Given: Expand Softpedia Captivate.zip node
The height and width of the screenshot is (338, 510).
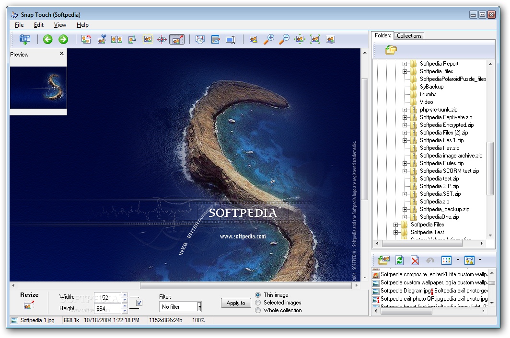Looking at the screenshot, I should (x=405, y=117).
